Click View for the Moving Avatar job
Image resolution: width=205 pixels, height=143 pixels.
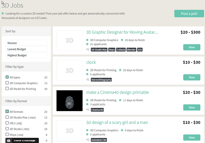(x=192, y=47)
